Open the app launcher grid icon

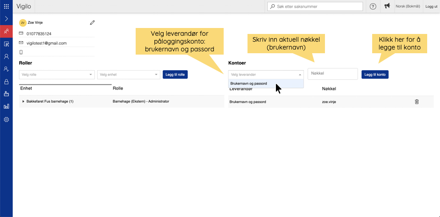(6, 6)
